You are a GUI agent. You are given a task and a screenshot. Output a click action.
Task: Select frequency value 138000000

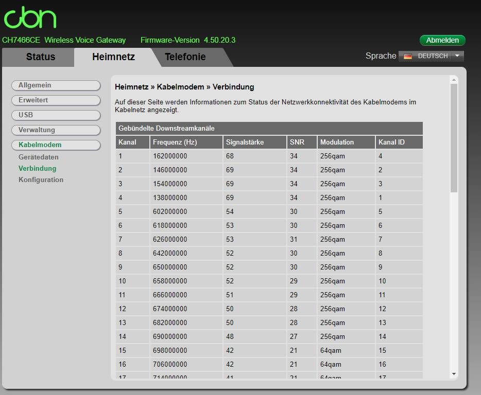pos(170,197)
